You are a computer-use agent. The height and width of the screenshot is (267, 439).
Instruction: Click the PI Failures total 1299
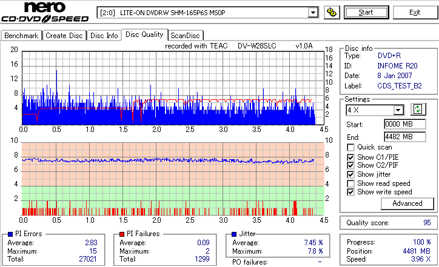202,259
